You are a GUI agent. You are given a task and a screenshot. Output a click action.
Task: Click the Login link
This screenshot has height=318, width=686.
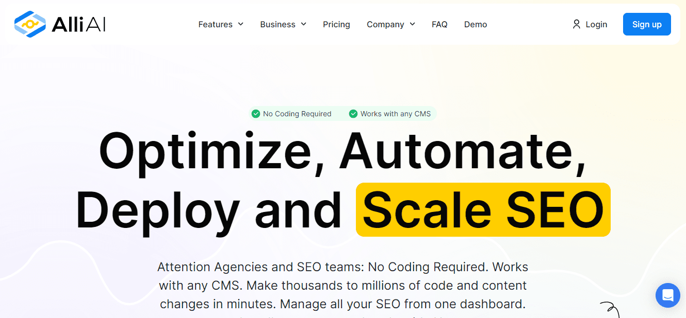coord(596,24)
